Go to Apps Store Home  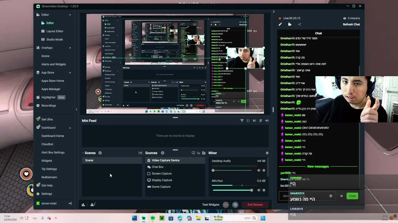pyautogui.click(x=53, y=81)
